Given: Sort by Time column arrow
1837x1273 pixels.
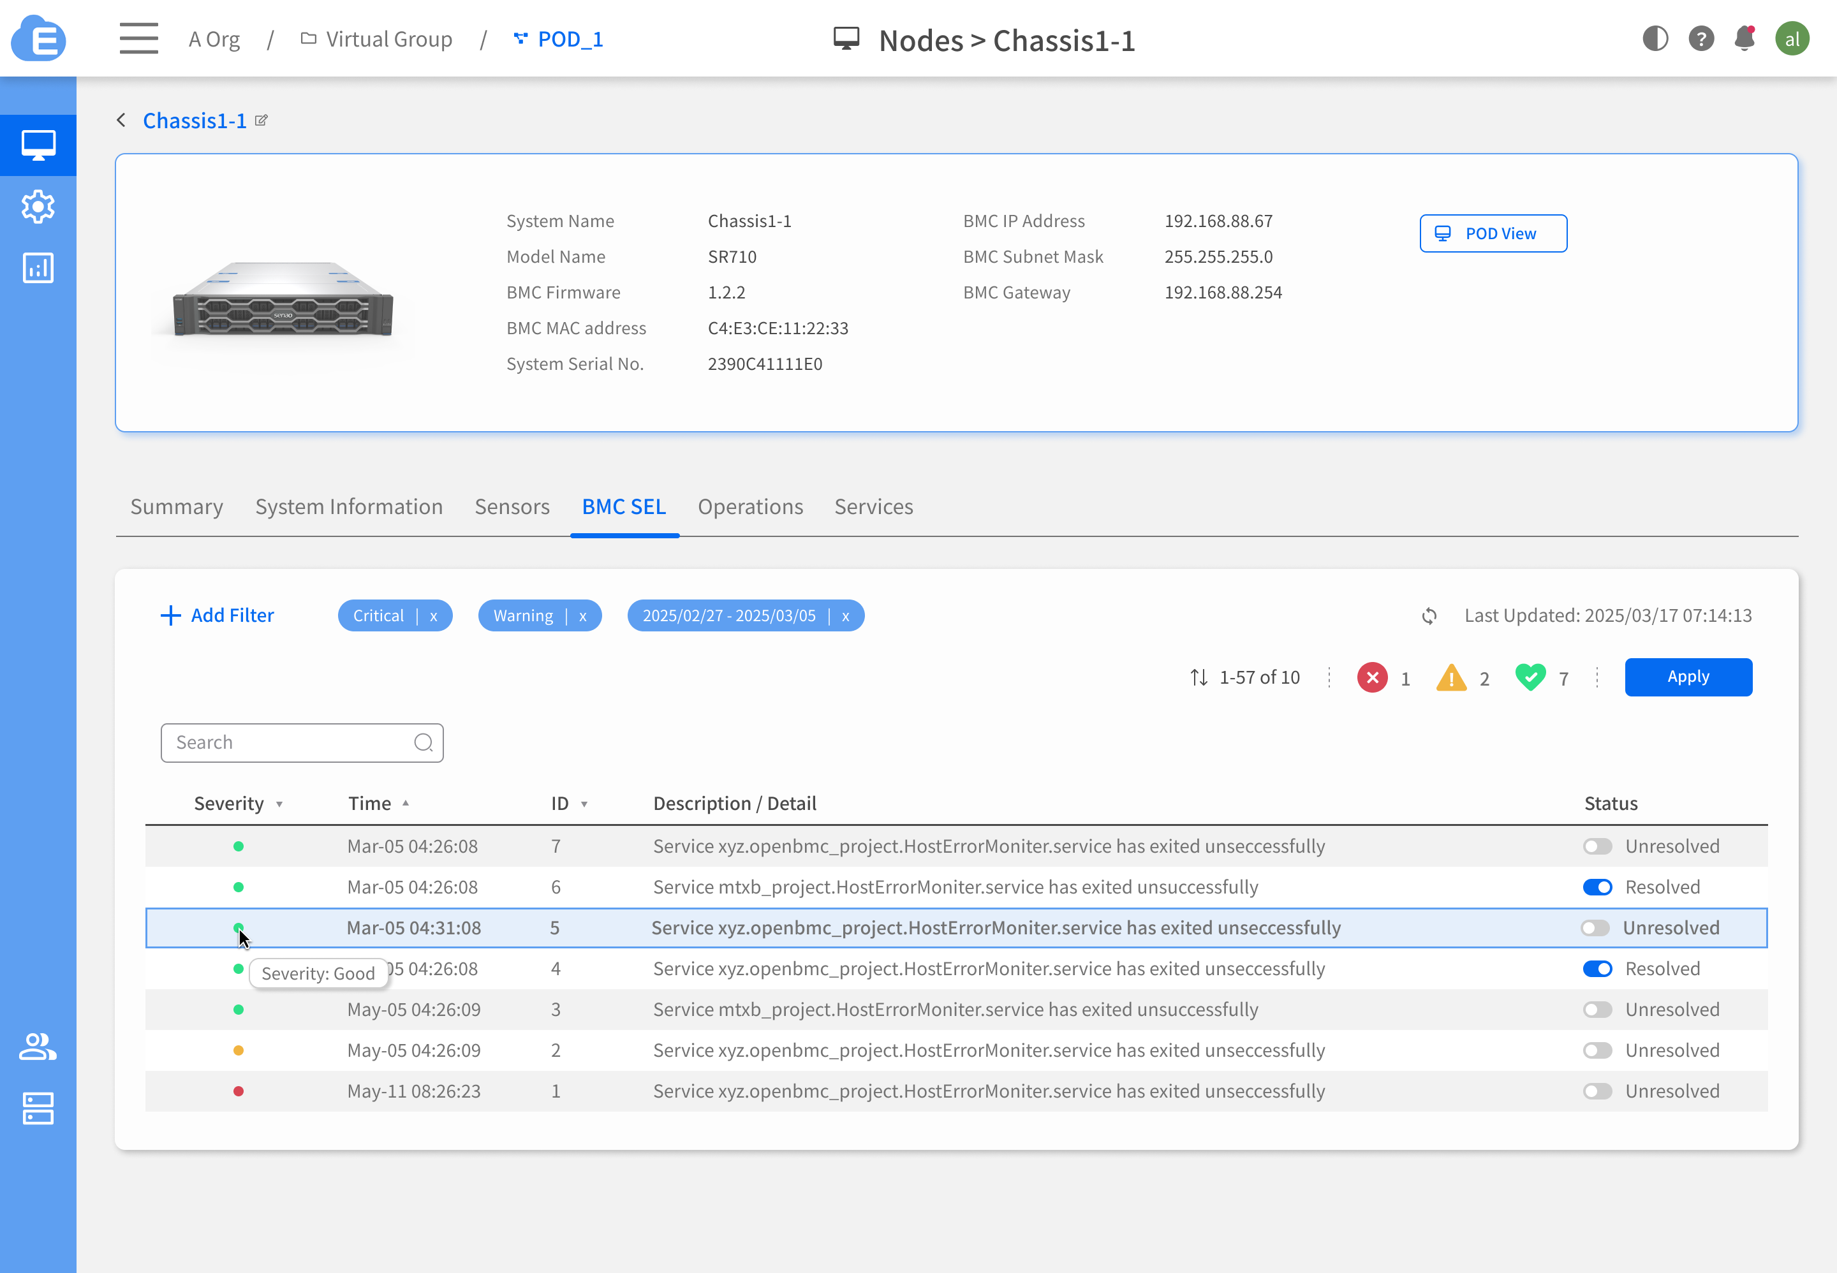Looking at the screenshot, I should [405, 803].
